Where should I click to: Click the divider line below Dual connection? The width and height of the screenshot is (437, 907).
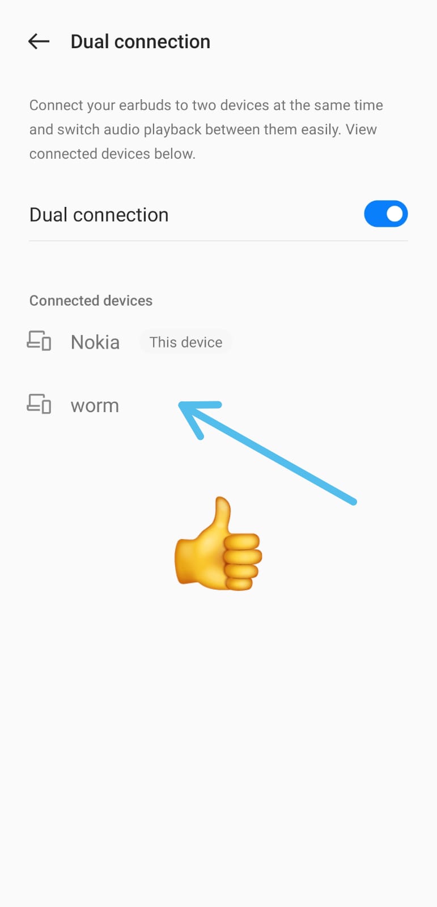(x=218, y=240)
